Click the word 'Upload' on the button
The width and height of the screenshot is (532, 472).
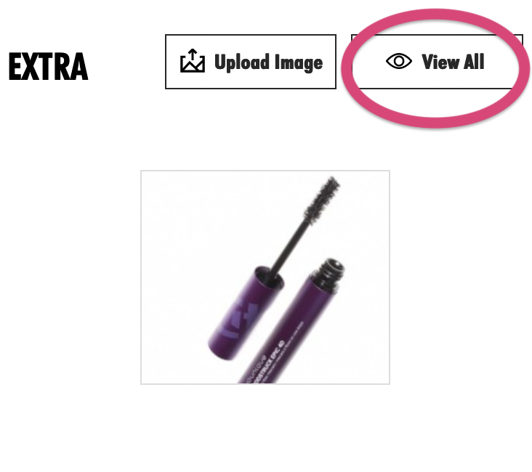click(x=242, y=62)
